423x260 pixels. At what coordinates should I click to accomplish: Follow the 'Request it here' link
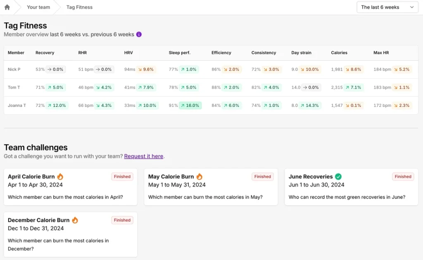144,156
